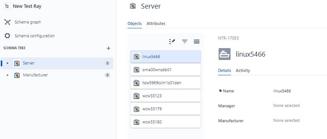This screenshot has width=327, height=139.
Task: Click the linux5466 object heading
Action: [x=250, y=54]
